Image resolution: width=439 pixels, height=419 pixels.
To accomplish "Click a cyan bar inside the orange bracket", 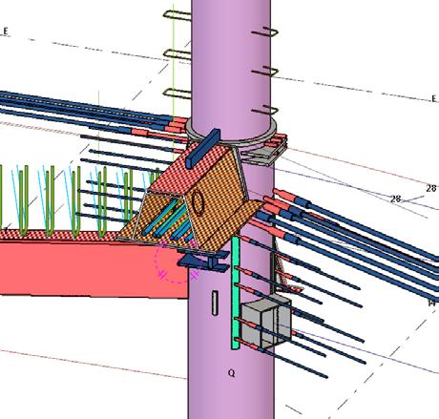I will click(160, 218).
